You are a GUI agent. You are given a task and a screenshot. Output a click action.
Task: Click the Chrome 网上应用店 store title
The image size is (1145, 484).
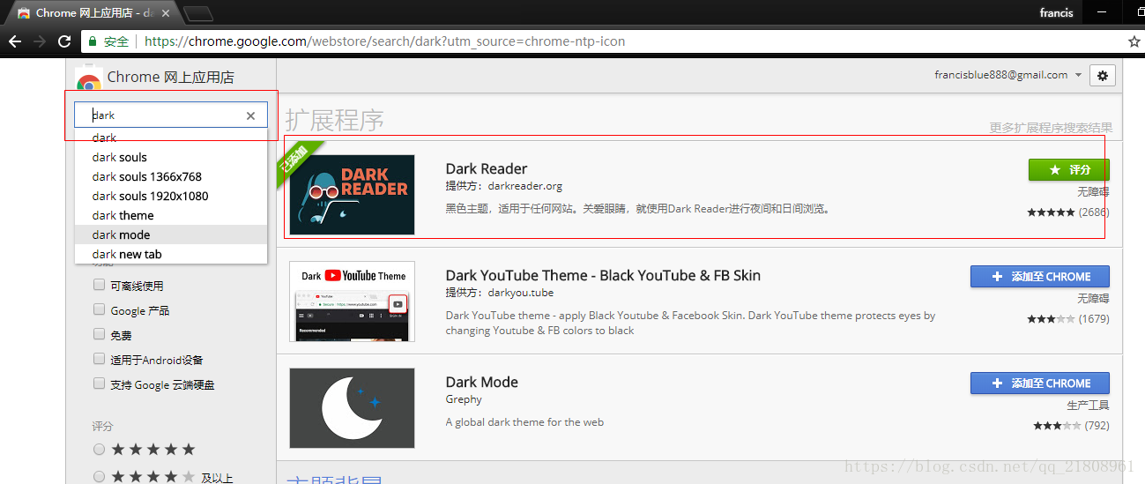tap(171, 77)
